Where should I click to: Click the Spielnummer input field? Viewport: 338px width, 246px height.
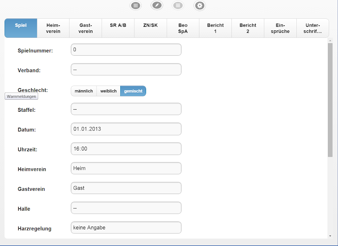tap(126, 50)
